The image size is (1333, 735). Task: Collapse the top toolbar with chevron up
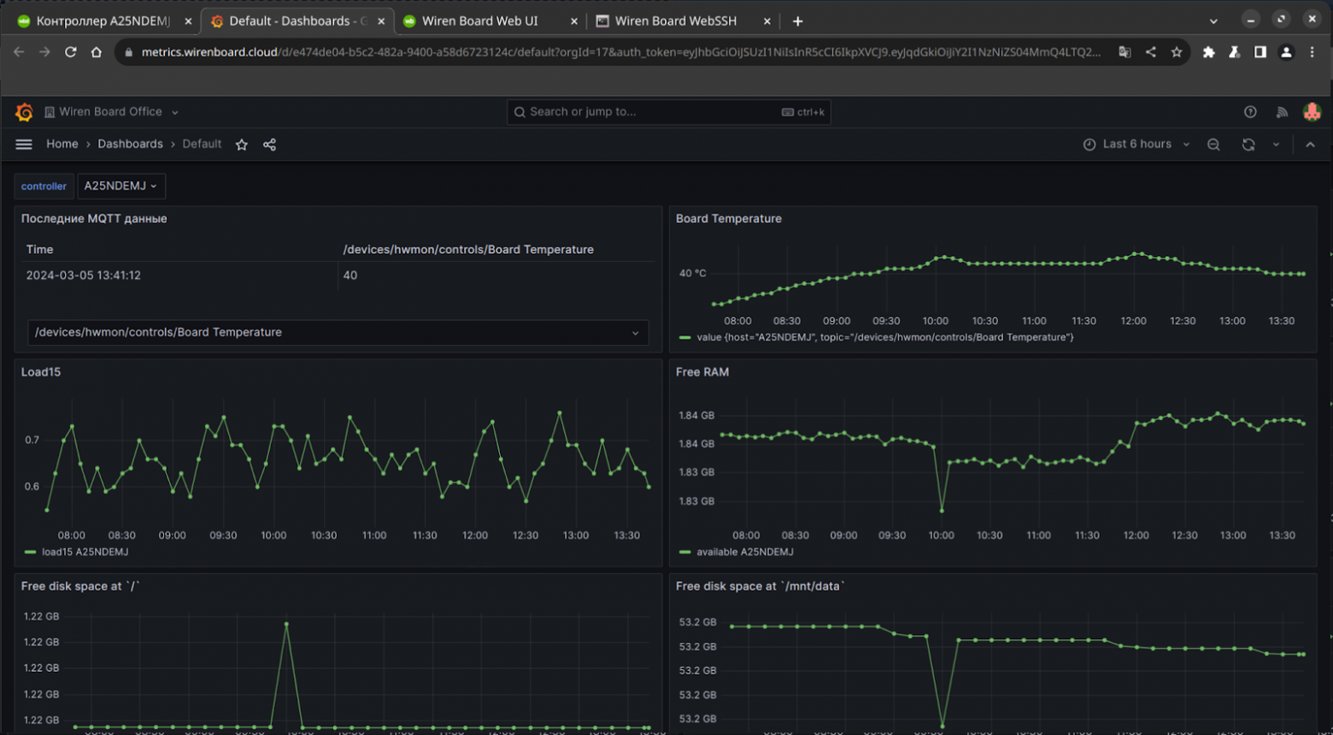pyautogui.click(x=1310, y=144)
